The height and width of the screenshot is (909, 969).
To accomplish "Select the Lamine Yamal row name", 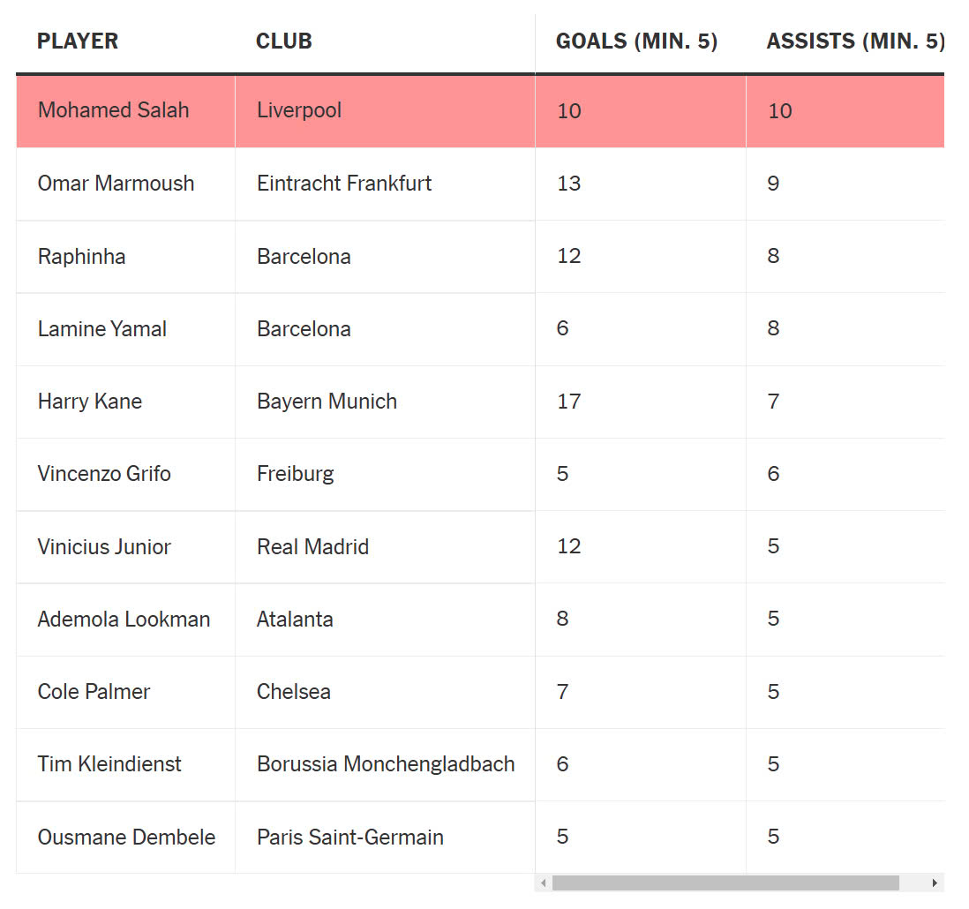I will [x=101, y=329].
